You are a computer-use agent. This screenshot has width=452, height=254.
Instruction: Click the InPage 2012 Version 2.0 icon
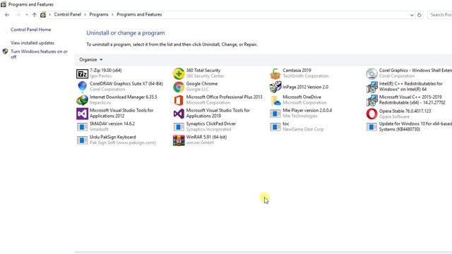click(x=275, y=87)
